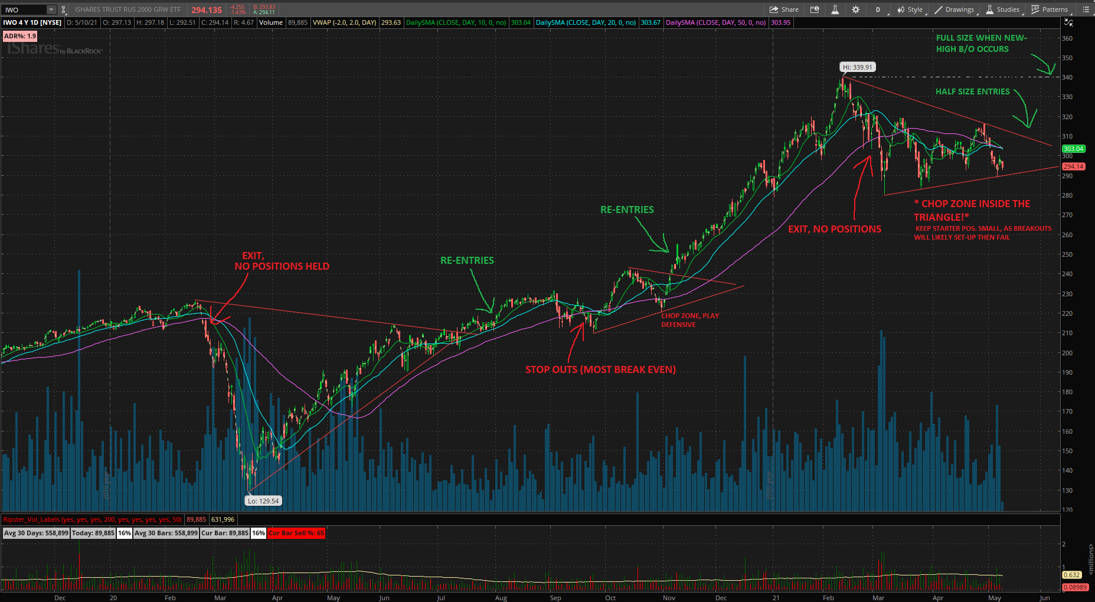
Task: Open the chart alert notification icon
Action: click(x=815, y=9)
